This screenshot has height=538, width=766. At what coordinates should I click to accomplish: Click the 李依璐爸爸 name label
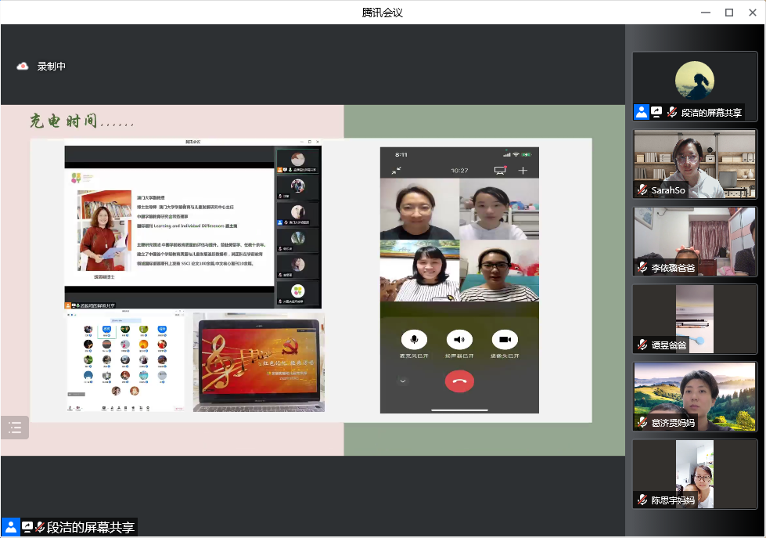coord(673,268)
